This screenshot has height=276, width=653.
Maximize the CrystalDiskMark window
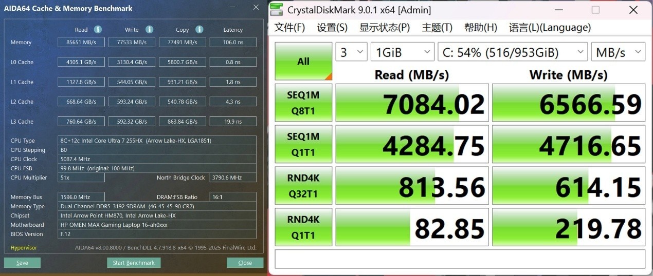[595, 10]
